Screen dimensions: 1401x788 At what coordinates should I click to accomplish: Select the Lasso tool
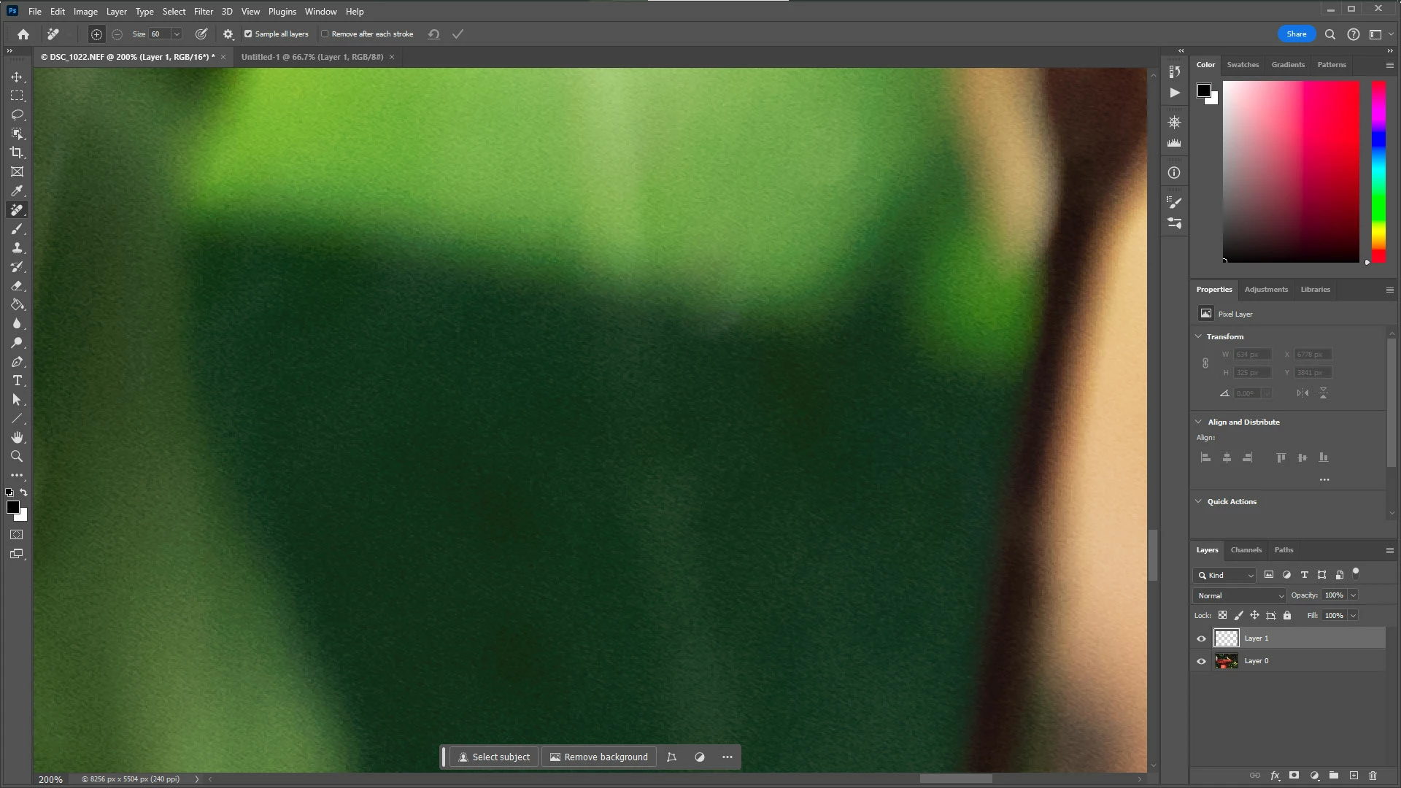[17, 115]
